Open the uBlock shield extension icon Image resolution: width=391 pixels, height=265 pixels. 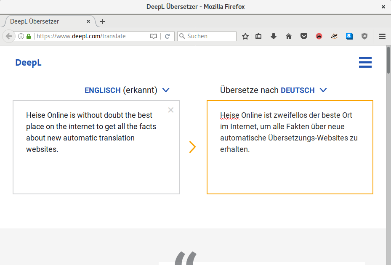tap(364, 37)
